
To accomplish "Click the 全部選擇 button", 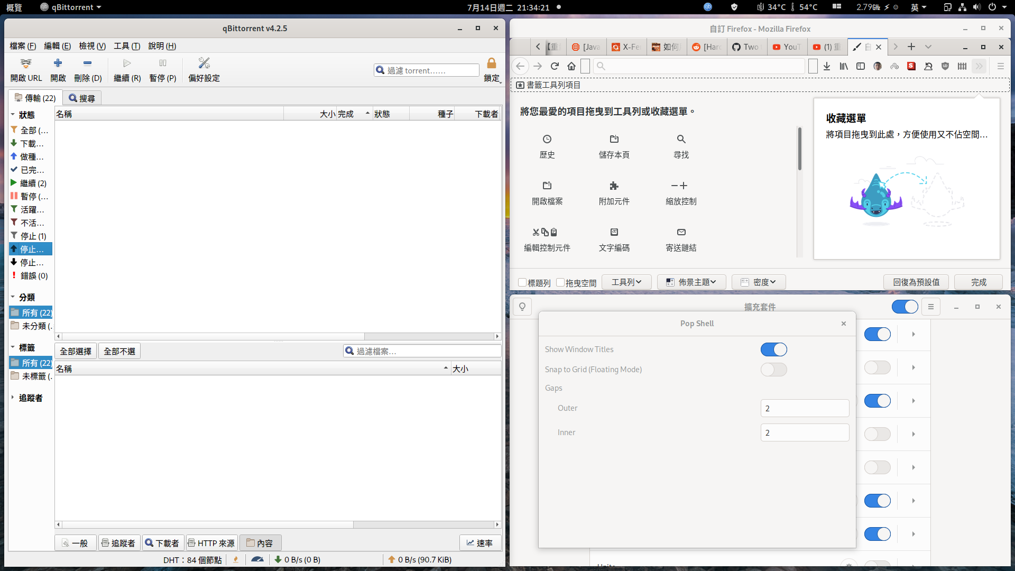I will click(76, 351).
